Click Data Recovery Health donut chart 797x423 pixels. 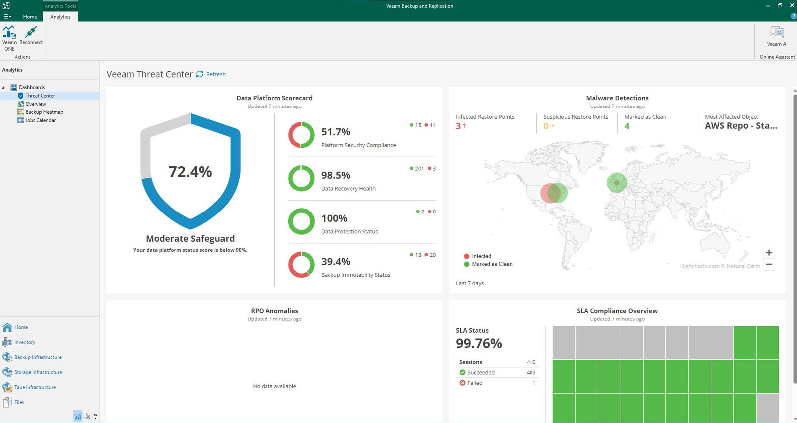point(301,178)
